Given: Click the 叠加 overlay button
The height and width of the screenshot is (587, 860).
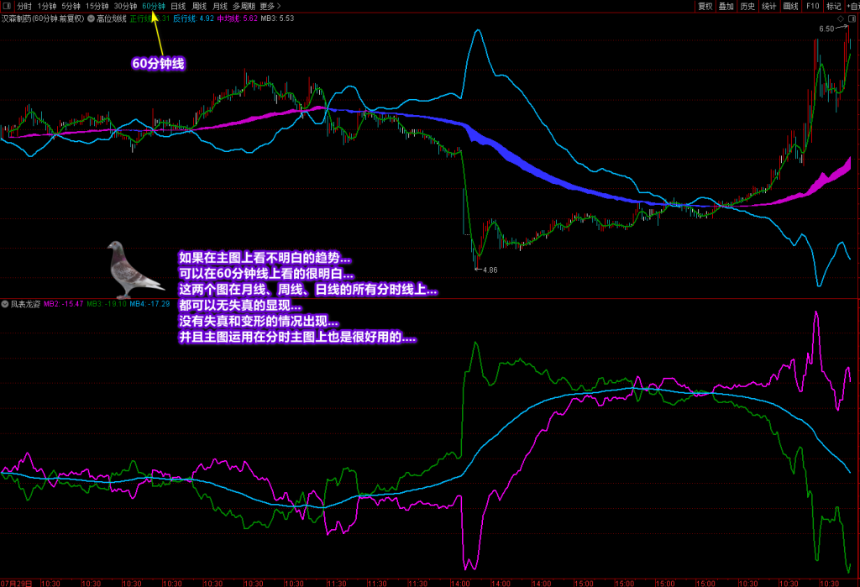Looking at the screenshot, I should click(x=726, y=6).
